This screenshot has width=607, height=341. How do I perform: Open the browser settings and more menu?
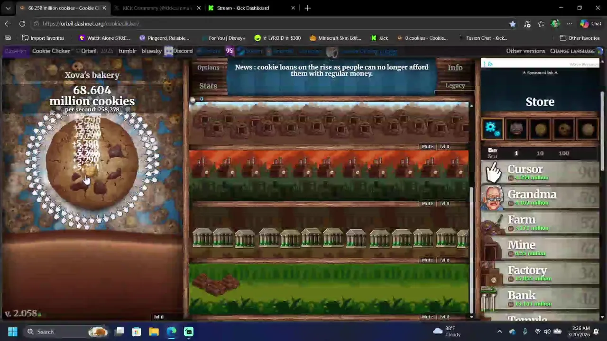[x=570, y=24]
